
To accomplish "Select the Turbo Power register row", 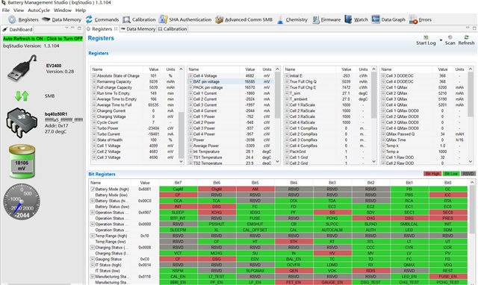I will pos(135,128).
